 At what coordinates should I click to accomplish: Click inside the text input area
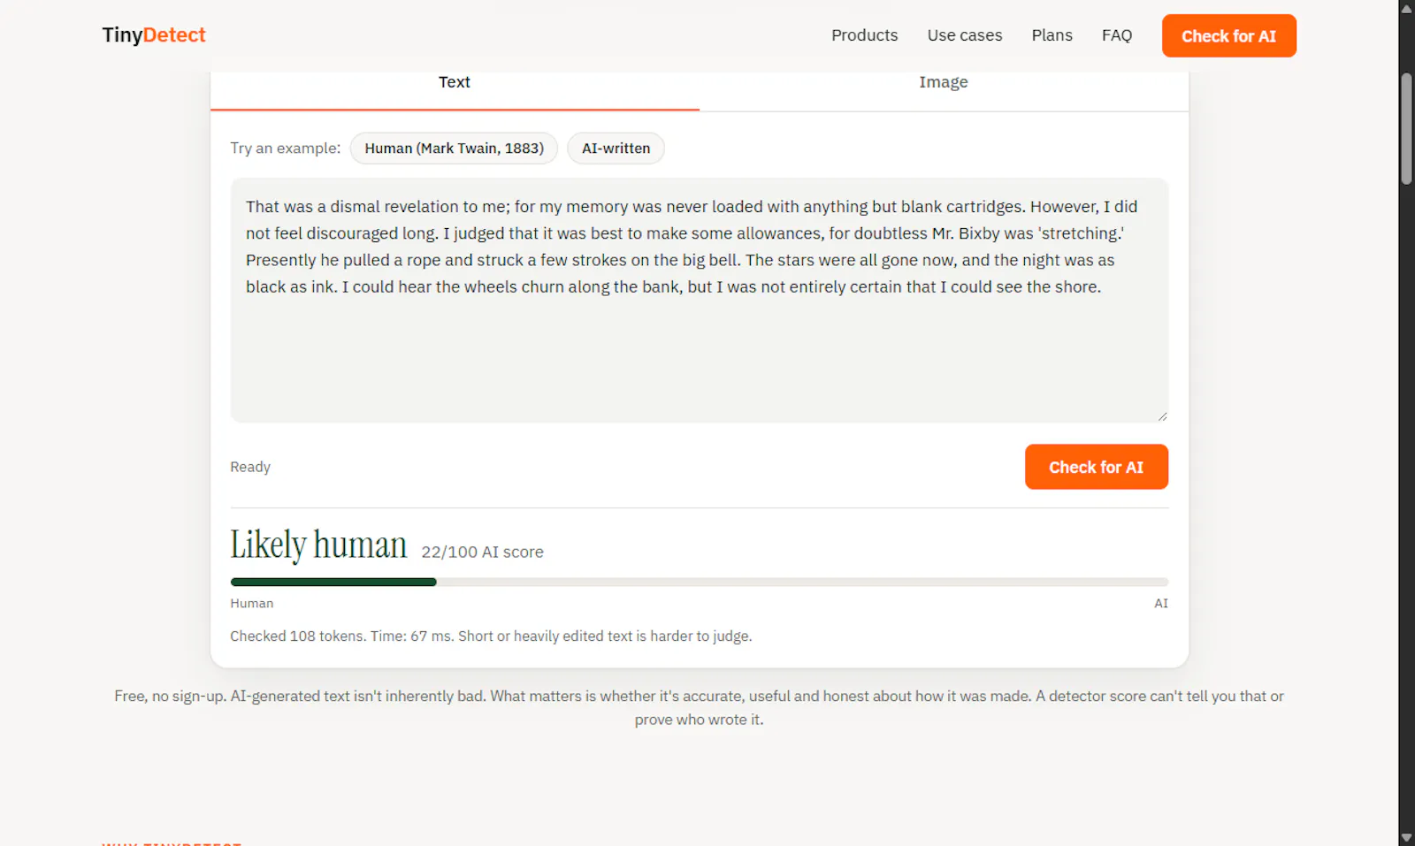coord(700,301)
